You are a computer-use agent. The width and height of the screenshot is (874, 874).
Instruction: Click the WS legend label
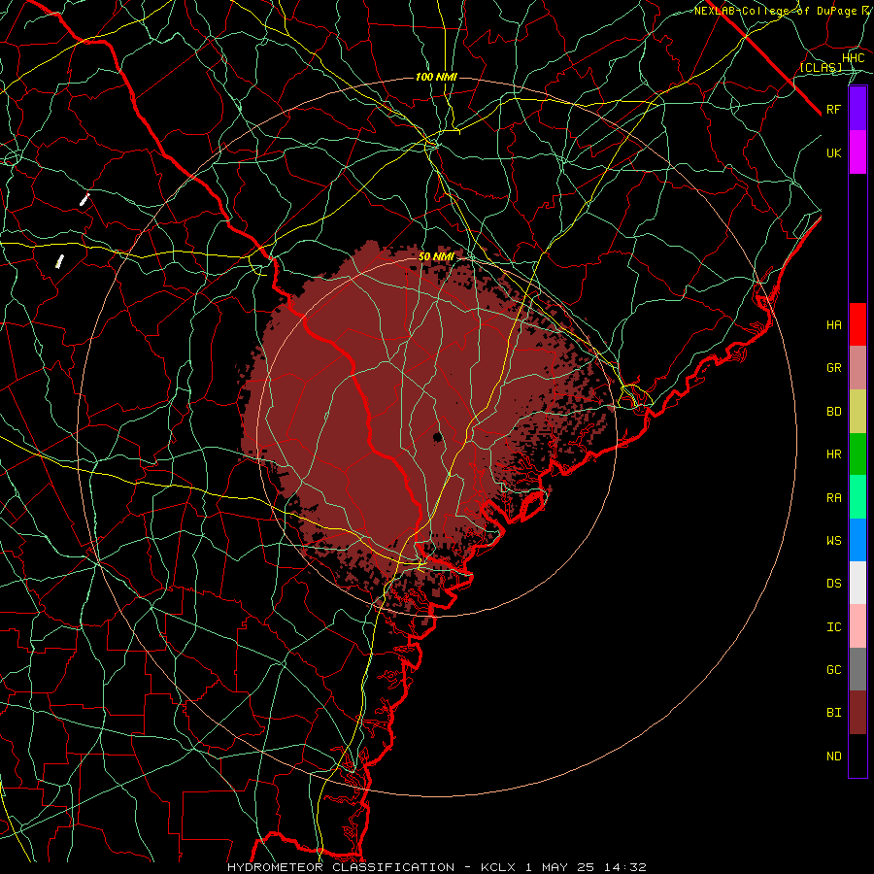834,541
